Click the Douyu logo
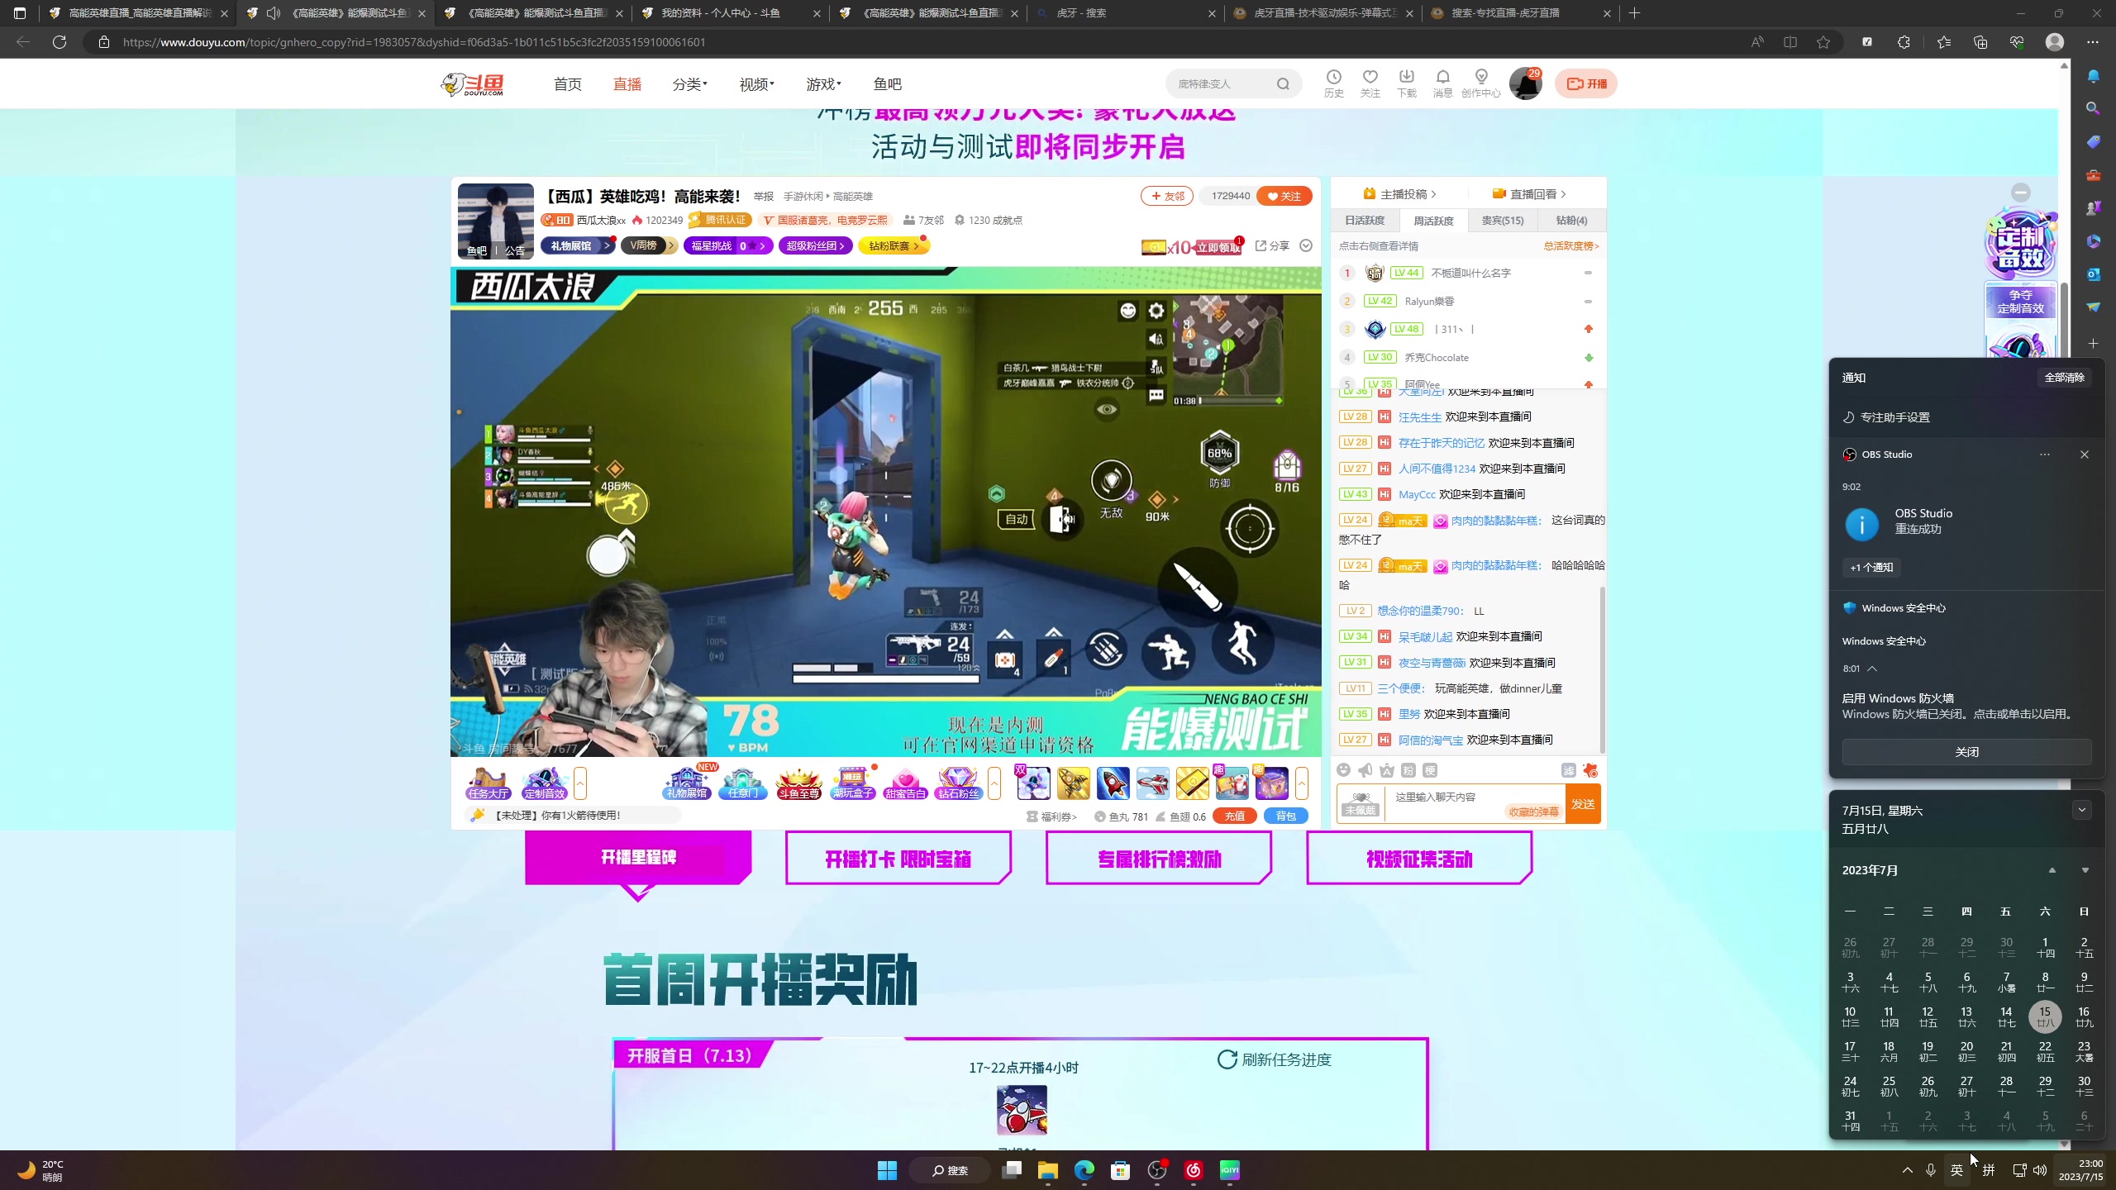 click(474, 83)
